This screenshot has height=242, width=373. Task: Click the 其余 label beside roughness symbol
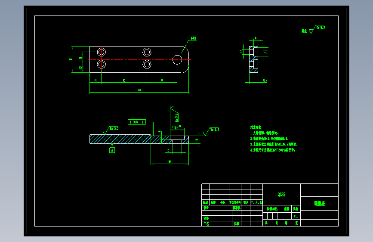point(304,31)
